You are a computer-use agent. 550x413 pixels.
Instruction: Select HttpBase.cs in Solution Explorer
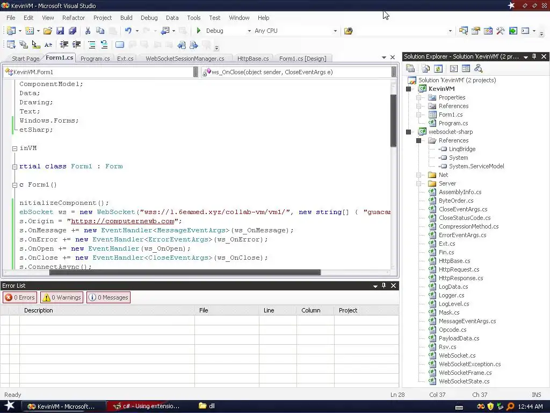pos(454,261)
